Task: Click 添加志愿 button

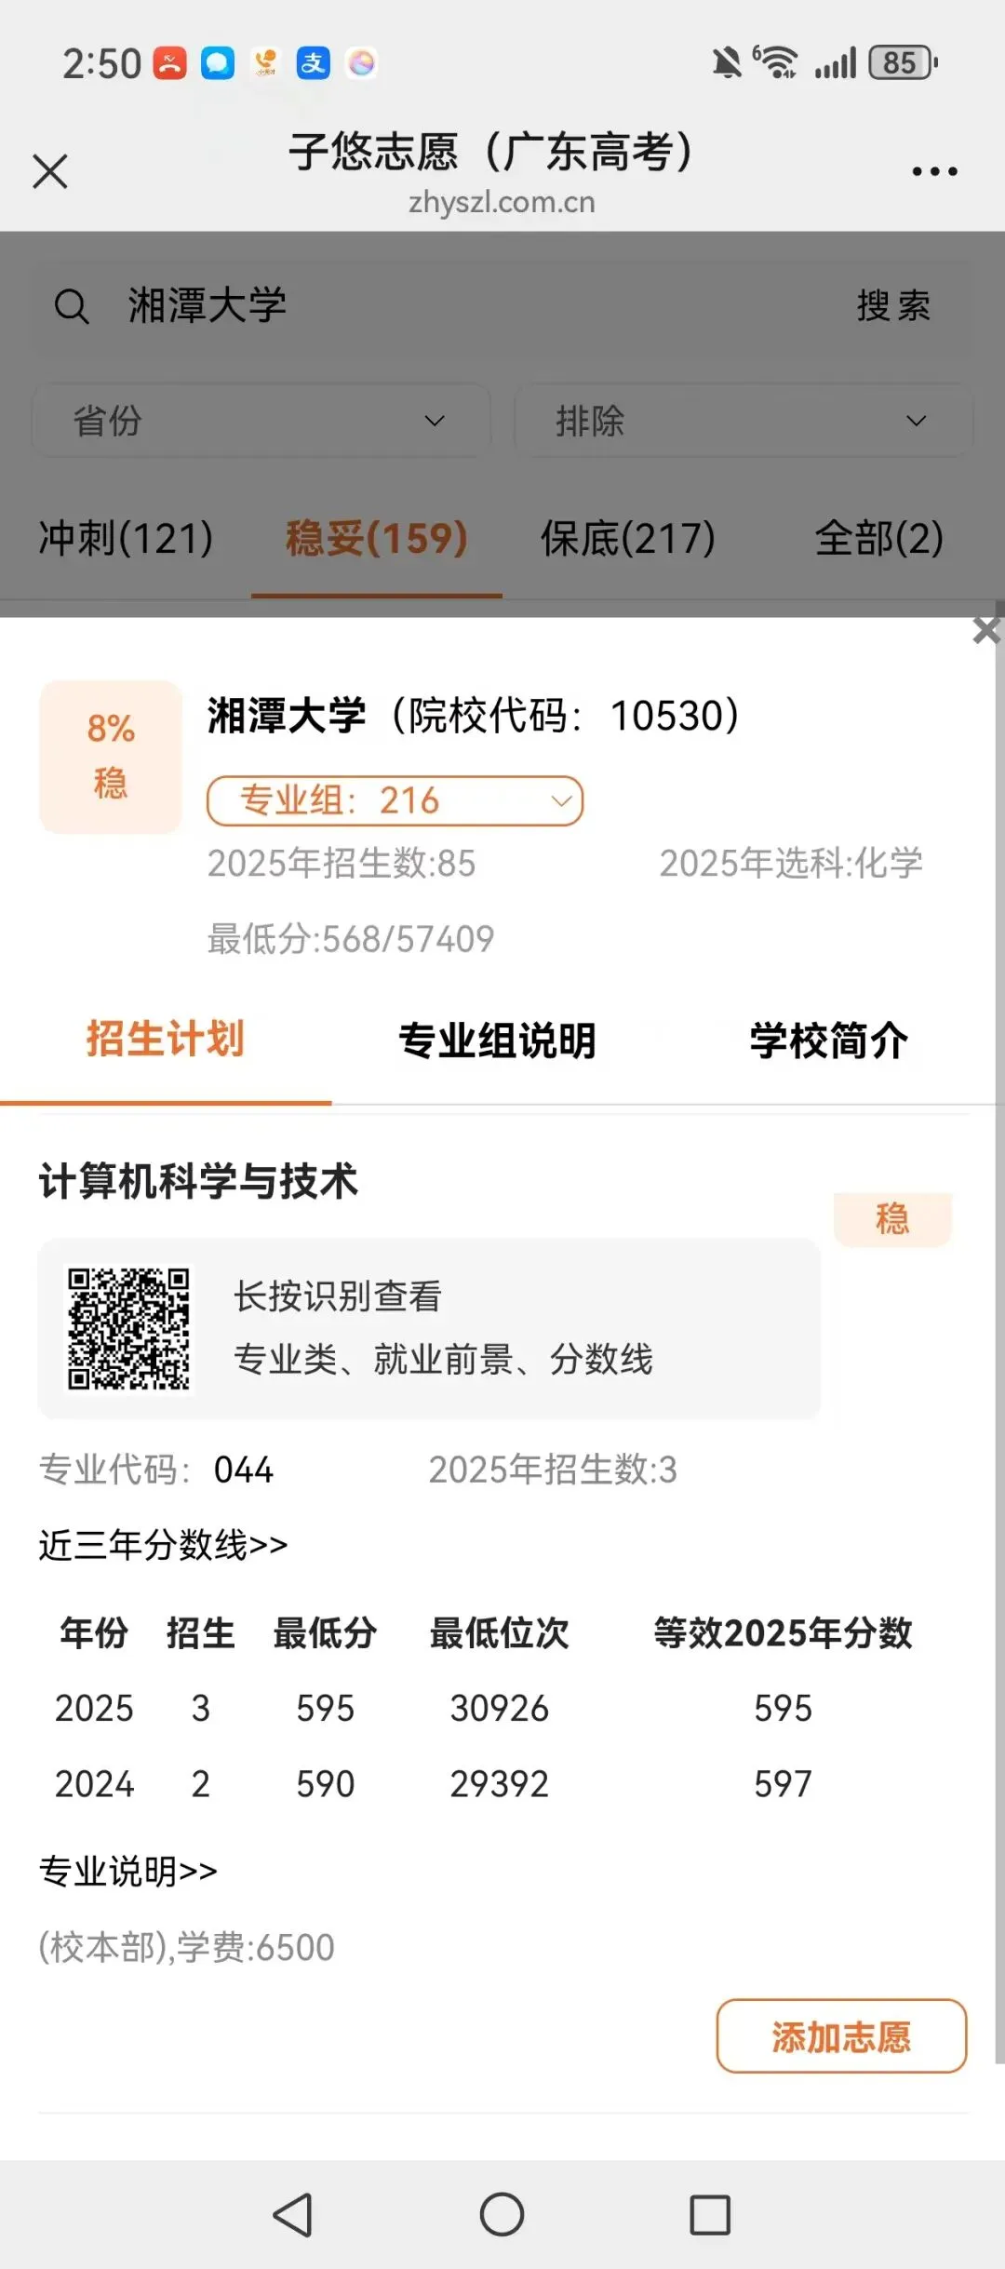Action: click(841, 2035)
